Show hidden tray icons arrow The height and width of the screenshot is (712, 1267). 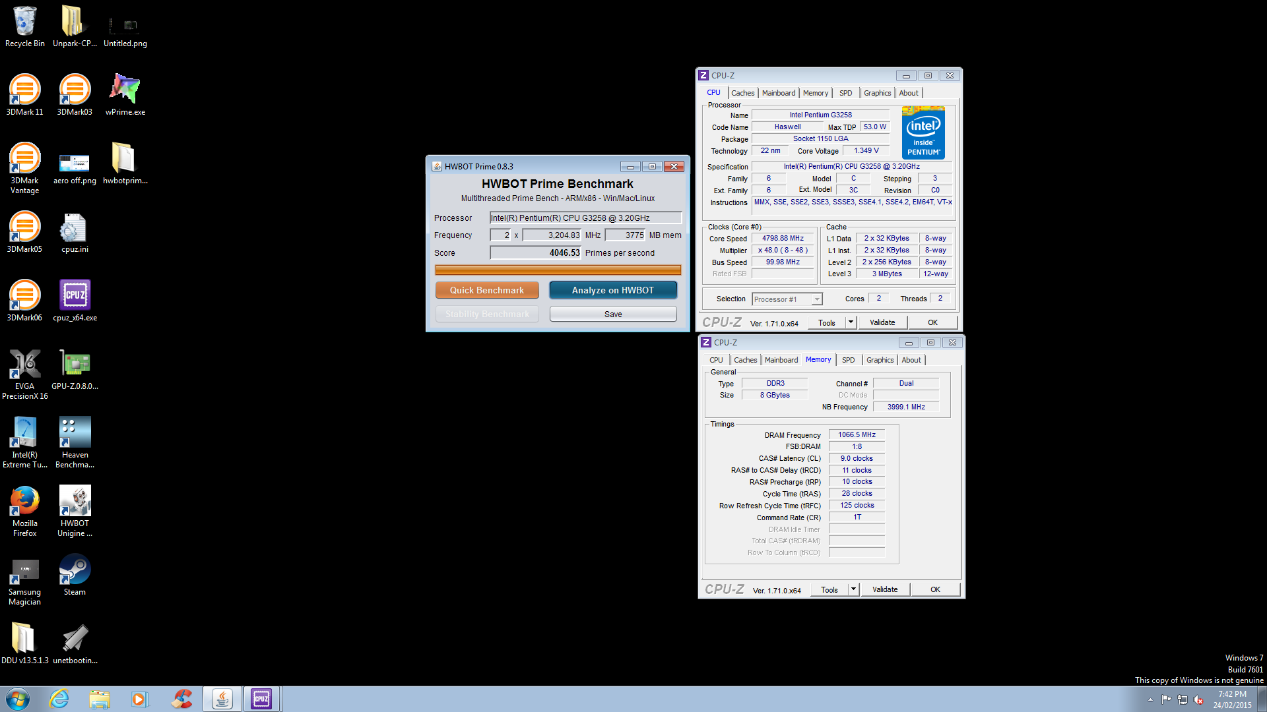pos(1150,699)
